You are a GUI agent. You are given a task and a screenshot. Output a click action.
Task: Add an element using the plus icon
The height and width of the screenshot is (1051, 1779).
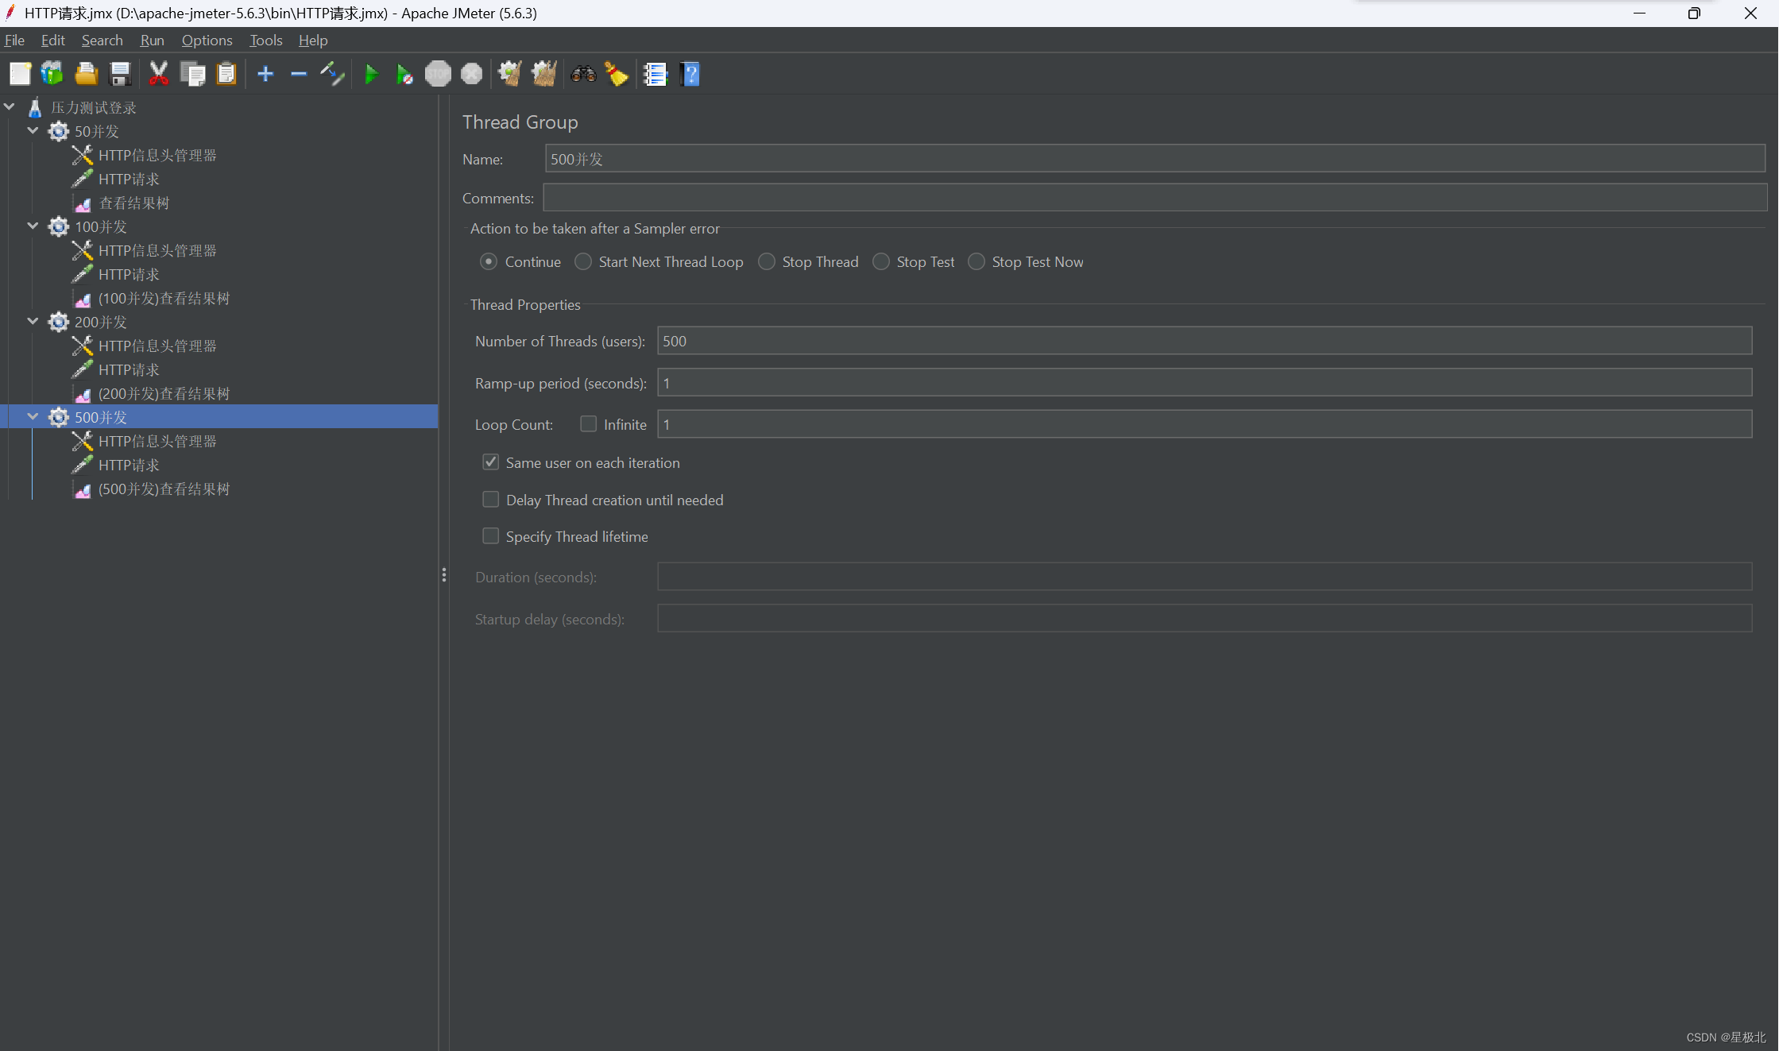[265, 74]
